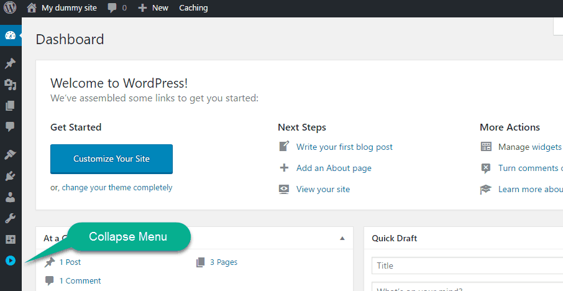
Task: Click the plus icon beside Add an About page
Action: click(x=284, y=168)
